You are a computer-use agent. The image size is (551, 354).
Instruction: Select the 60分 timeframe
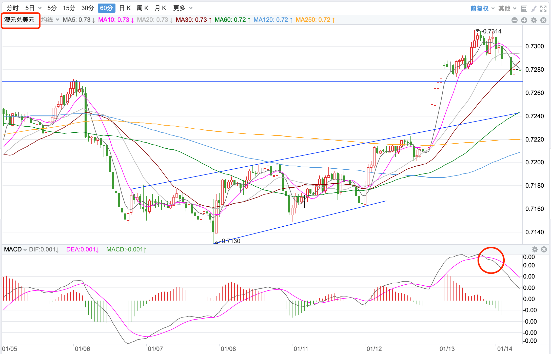(x=106, y=8)
